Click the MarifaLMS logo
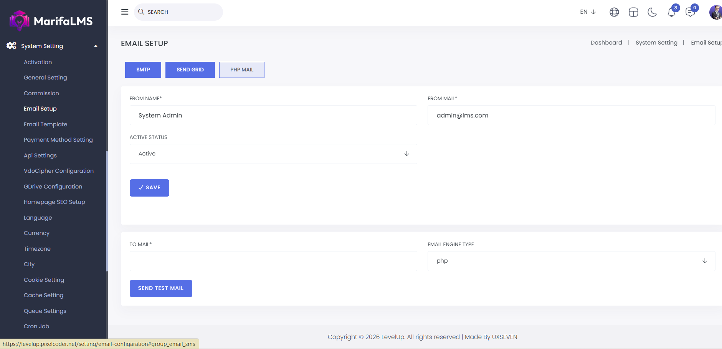 [x=51, y=21]
